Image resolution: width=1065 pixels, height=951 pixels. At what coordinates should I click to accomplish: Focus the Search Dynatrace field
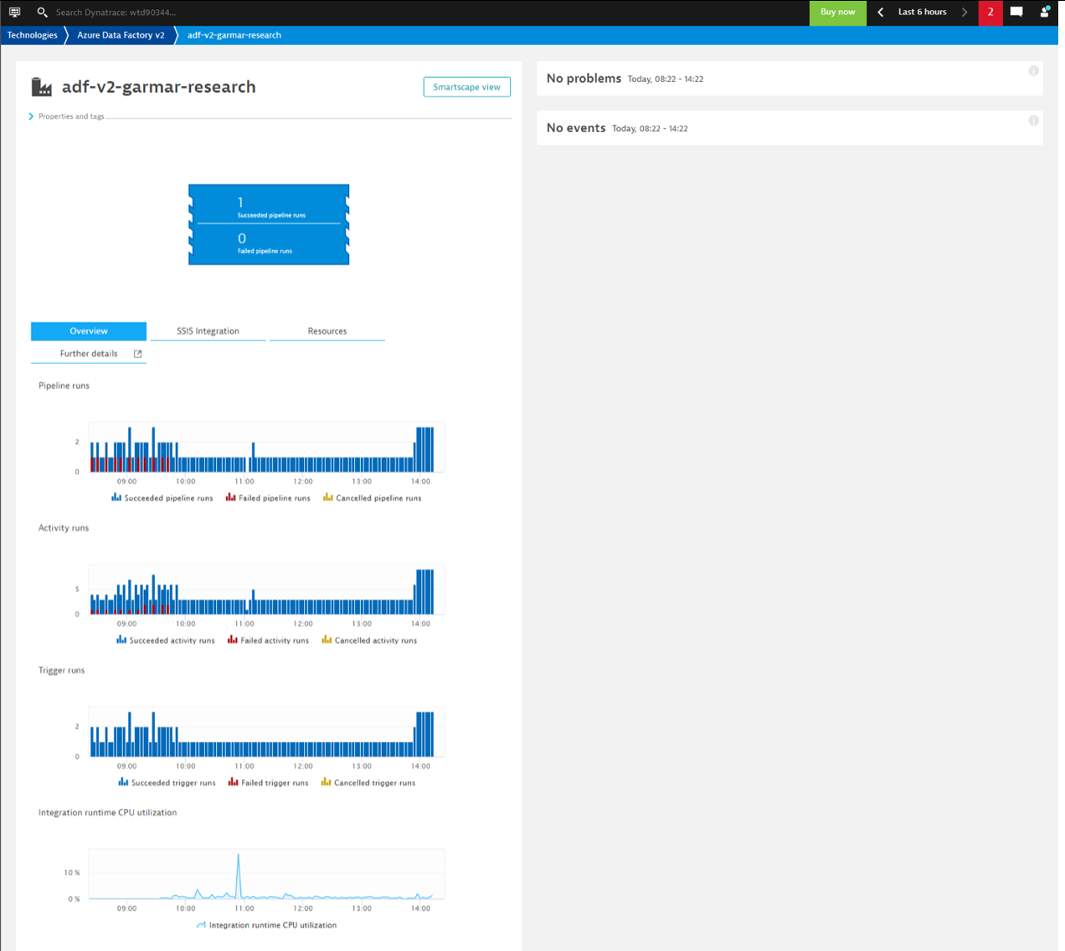pos(116,13)
